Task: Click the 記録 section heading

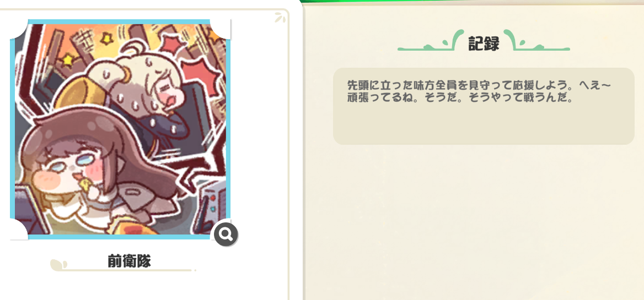Action: tap(484, 43)
